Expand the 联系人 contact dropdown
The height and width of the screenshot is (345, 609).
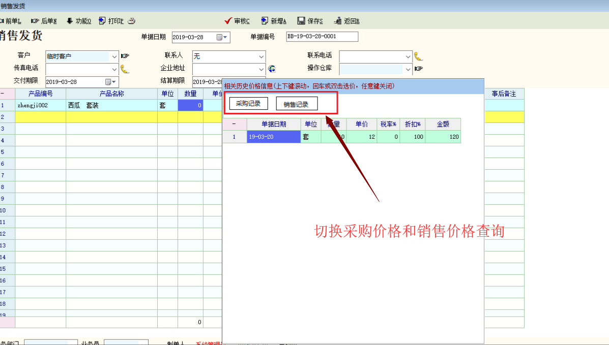coord(261,56)
